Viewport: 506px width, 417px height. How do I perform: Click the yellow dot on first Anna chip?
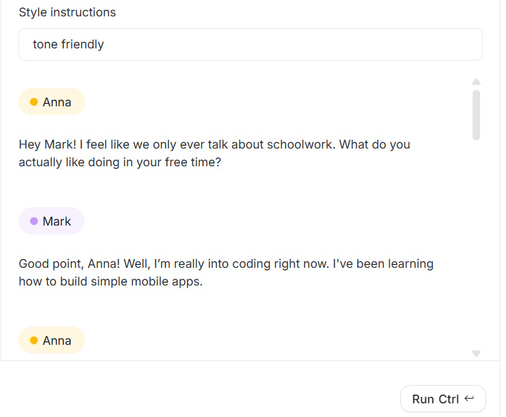pyautogui.click(x=33, y=102)
